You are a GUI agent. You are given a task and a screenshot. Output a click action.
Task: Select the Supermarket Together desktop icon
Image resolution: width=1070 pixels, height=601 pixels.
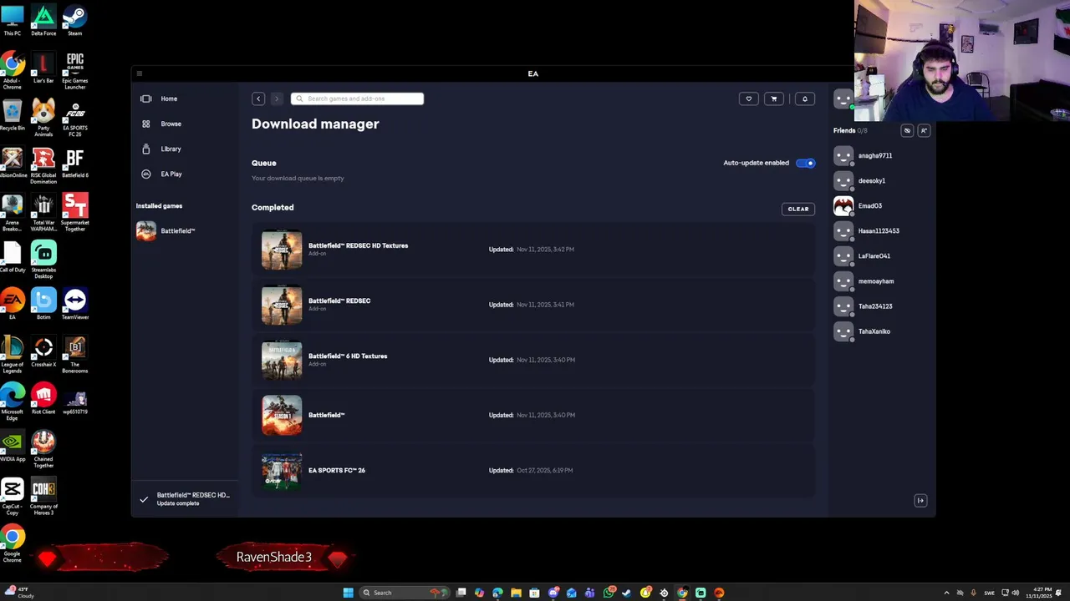click(74, 213)
